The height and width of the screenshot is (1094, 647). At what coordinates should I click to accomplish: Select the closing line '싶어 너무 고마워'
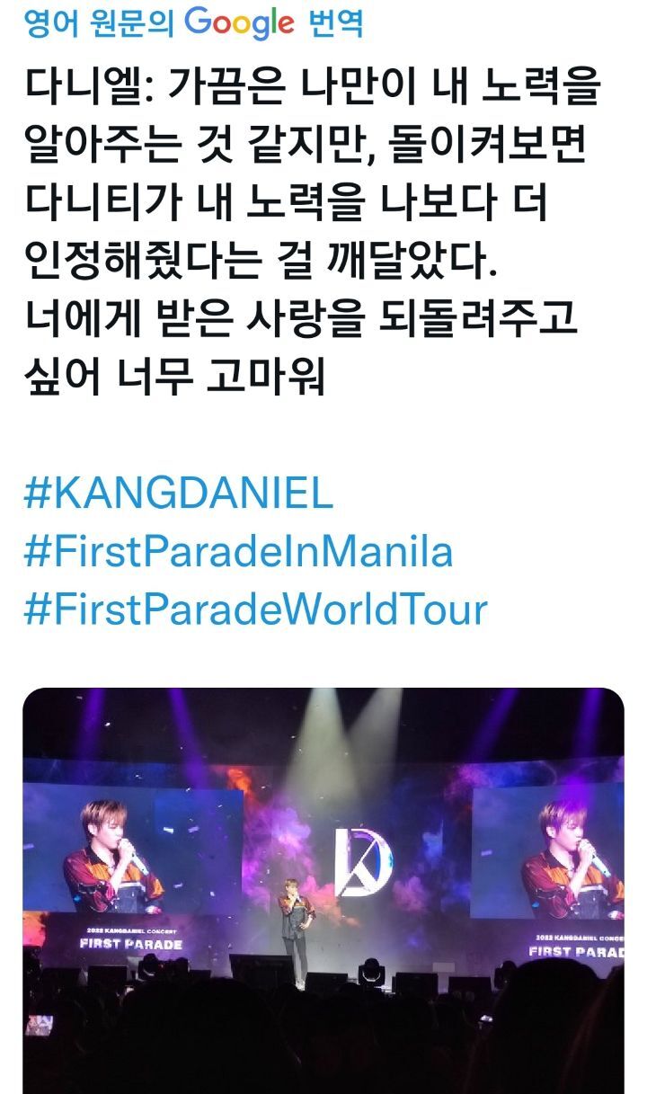(173, 378)
